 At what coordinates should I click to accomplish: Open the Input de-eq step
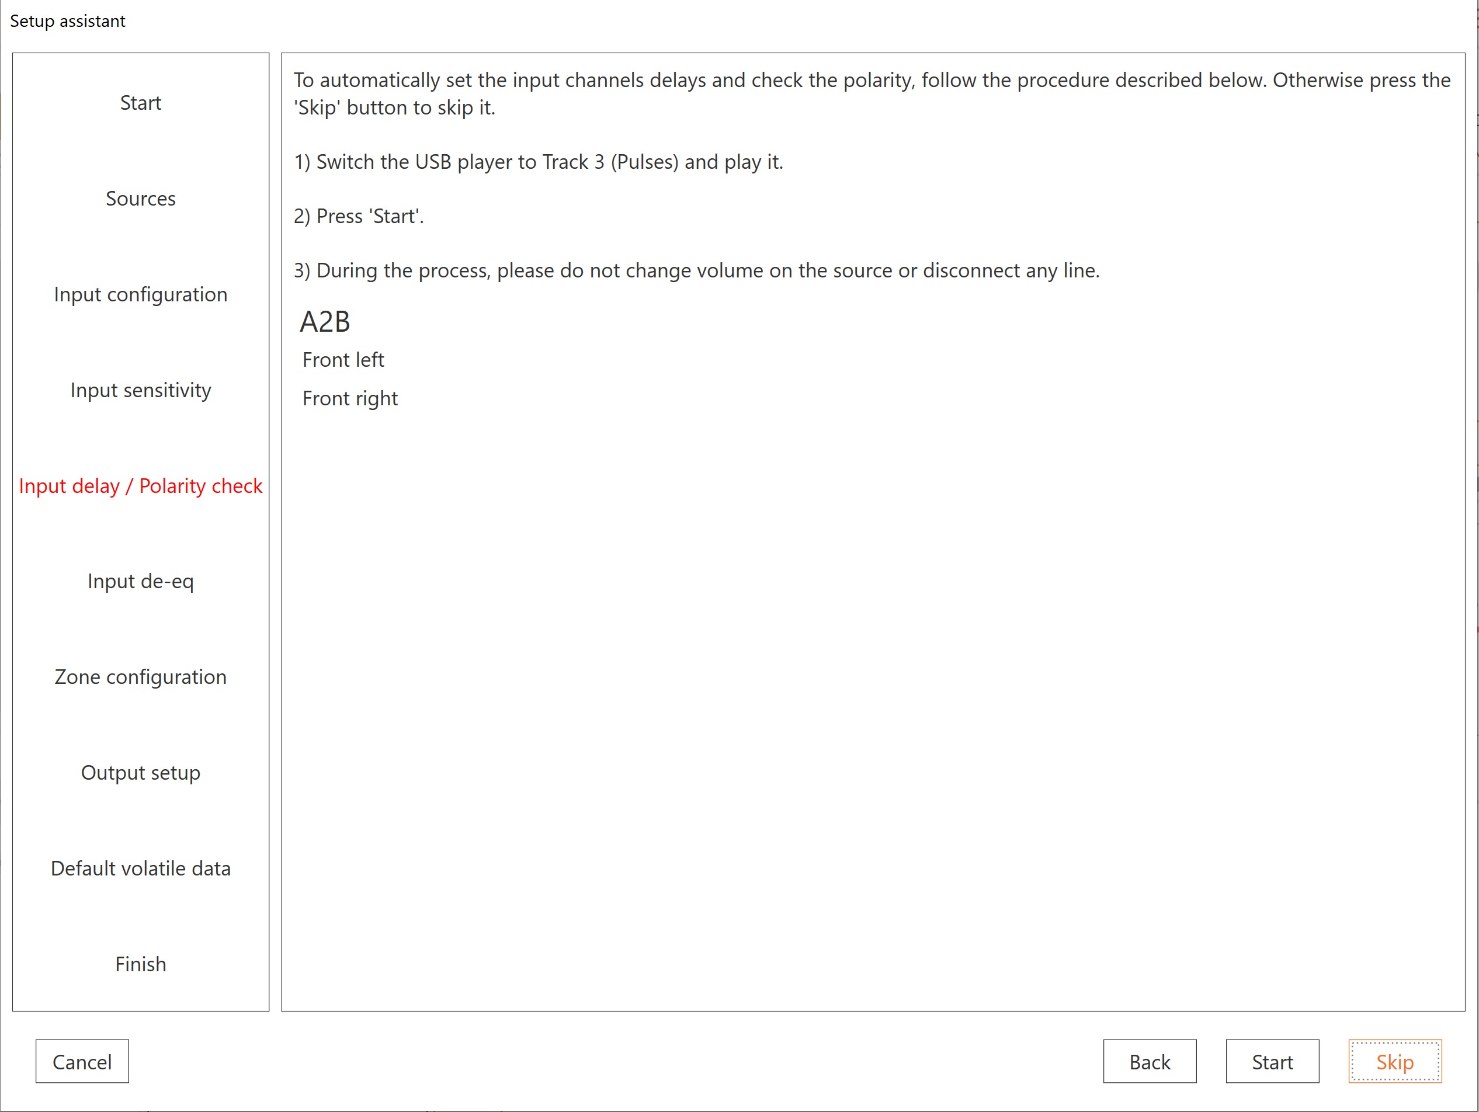pos(140,581)
